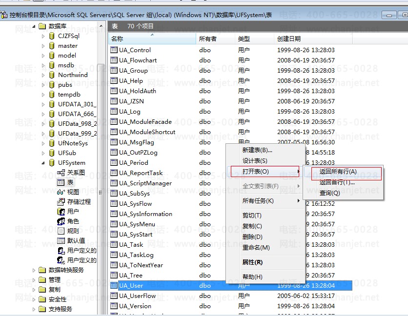Image resolution: width=408 pixels, height=316 pixels.
Task: Open the 打开表(O) submenu
Action: 265,171
